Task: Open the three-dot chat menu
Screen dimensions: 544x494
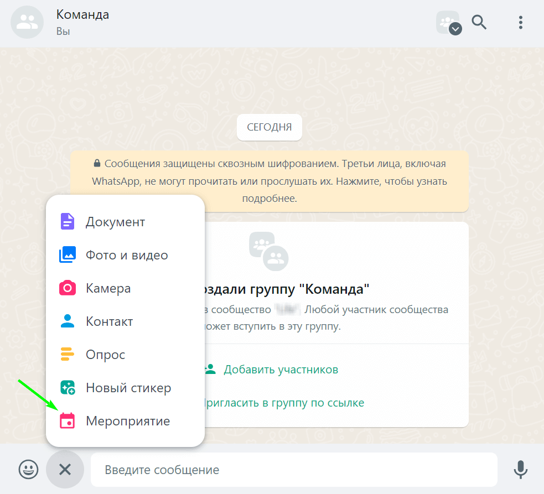Action: (x=520, y=22)
